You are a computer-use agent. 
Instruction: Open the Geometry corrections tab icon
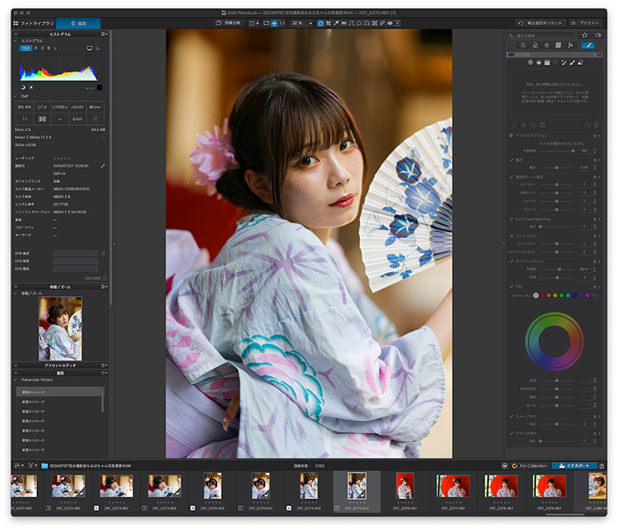coord(558,46)
